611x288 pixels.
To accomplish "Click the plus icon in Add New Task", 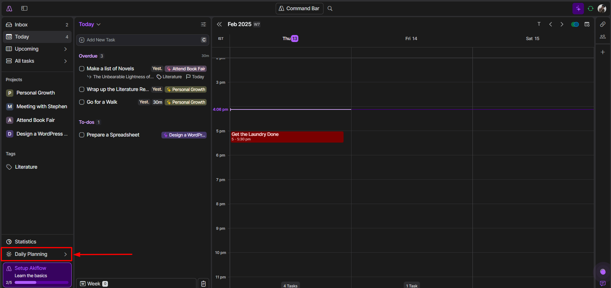I will pyautogui.click(x=82, y=40).
